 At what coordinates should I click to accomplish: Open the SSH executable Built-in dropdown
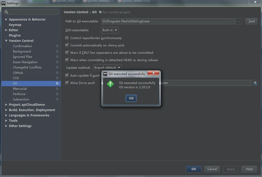point(110,30)
